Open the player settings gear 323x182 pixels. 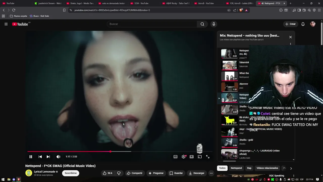tap(183, 157)
